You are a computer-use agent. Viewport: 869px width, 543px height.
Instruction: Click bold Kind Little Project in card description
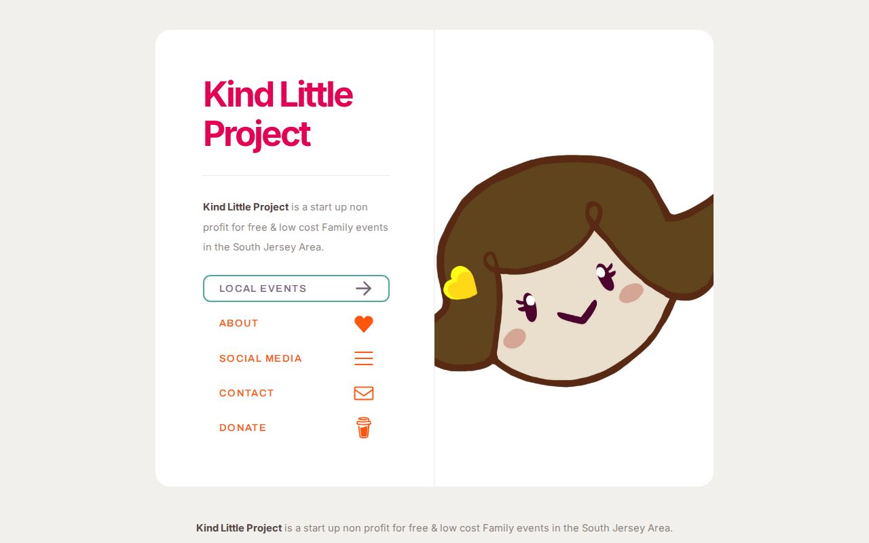(x=246, y=207)
